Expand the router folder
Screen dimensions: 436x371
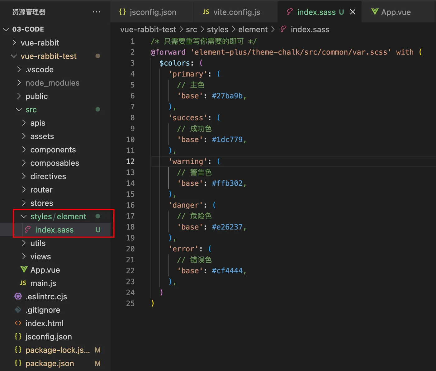pyautogui.click(x=24, y=190)
